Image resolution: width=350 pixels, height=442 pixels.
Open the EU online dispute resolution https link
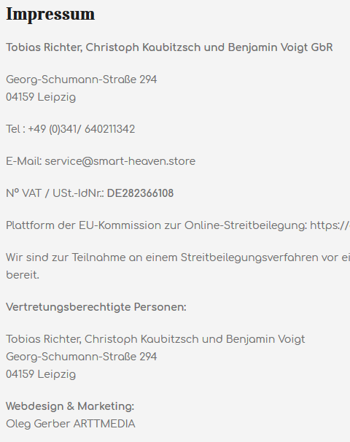(330, 225)
